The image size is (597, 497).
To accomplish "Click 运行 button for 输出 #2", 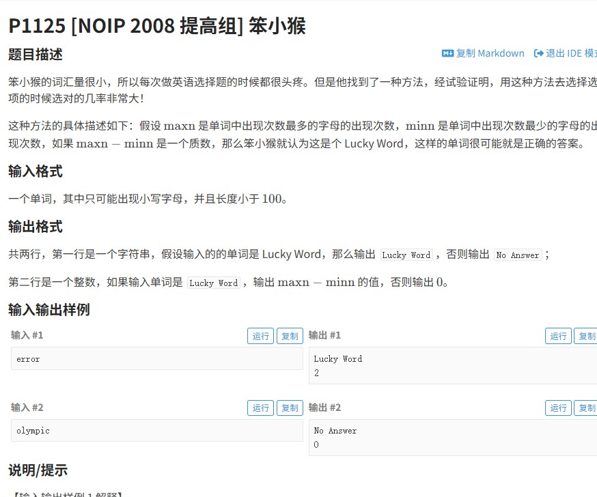I will tap(558, 408).
